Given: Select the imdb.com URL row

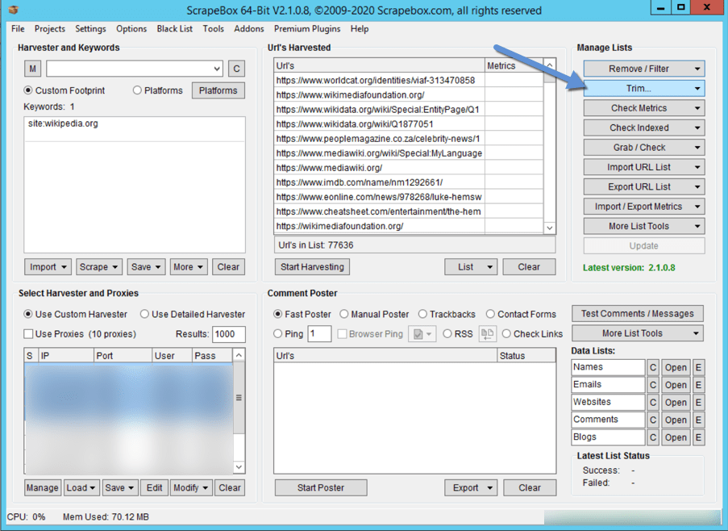Looking at the screenshot, I should [409, 182].
